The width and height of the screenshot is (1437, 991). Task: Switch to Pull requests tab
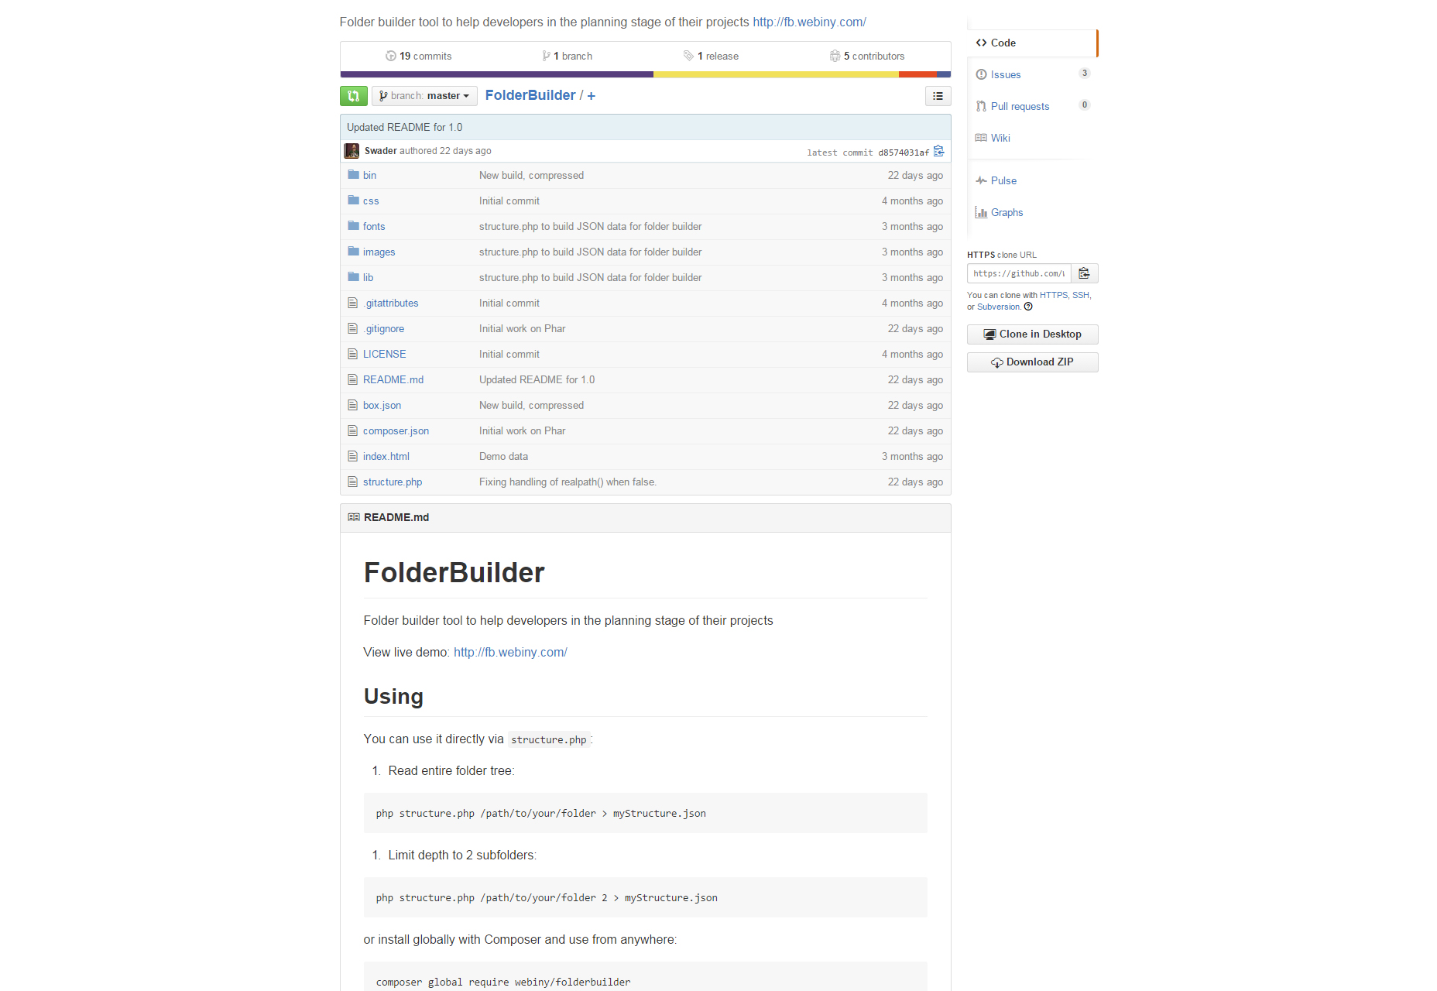pos(1020,107)
